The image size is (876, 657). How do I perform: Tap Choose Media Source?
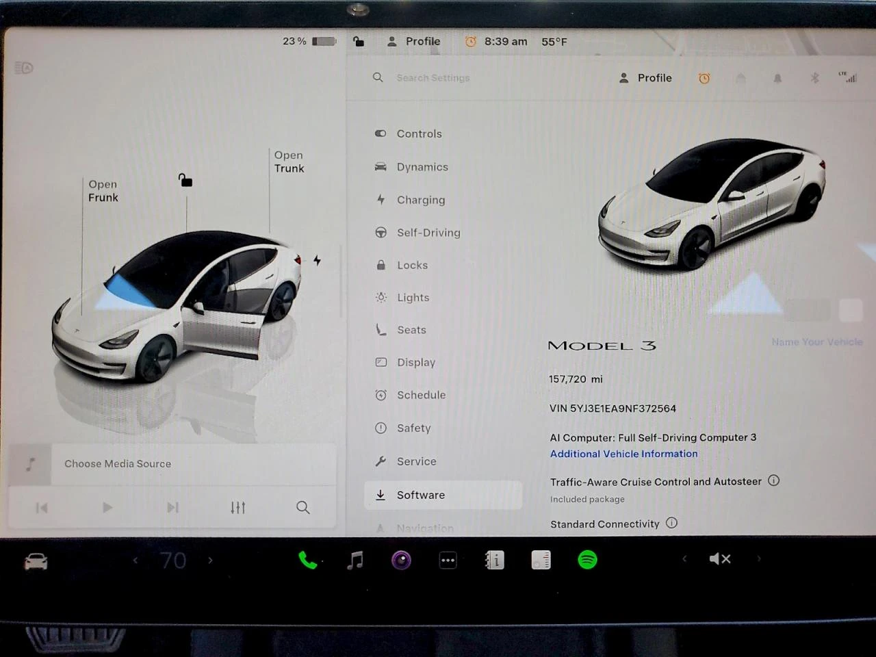pos(118,464)
